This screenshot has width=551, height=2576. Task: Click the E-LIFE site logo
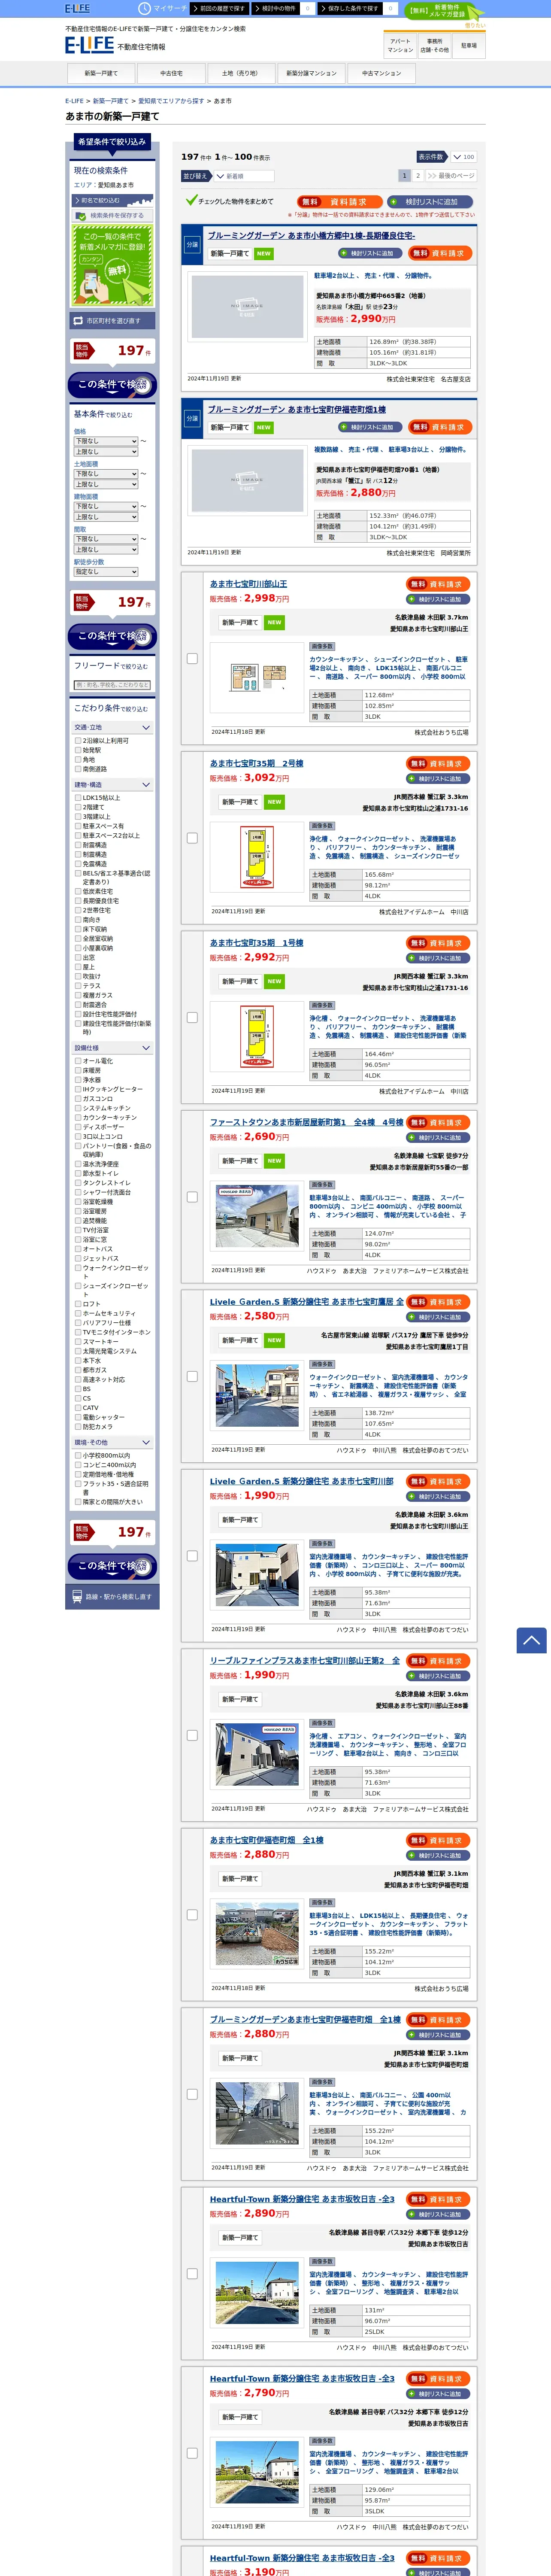pos(89,45)
